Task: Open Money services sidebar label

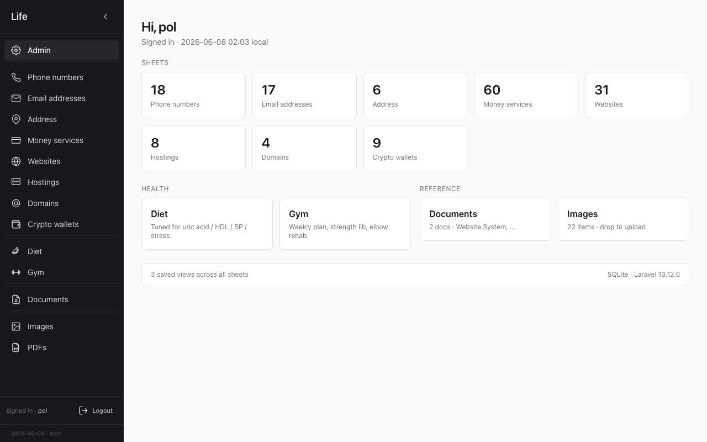Action: [x=55, y=140]
